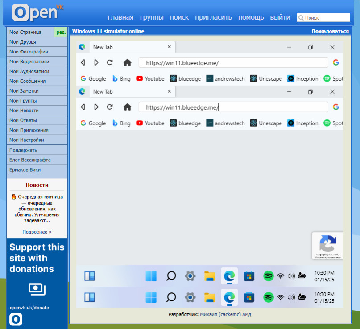Click address bar in upper browser window
The height and width of the screenshot is (329, 360).
(x=233, y=62)
